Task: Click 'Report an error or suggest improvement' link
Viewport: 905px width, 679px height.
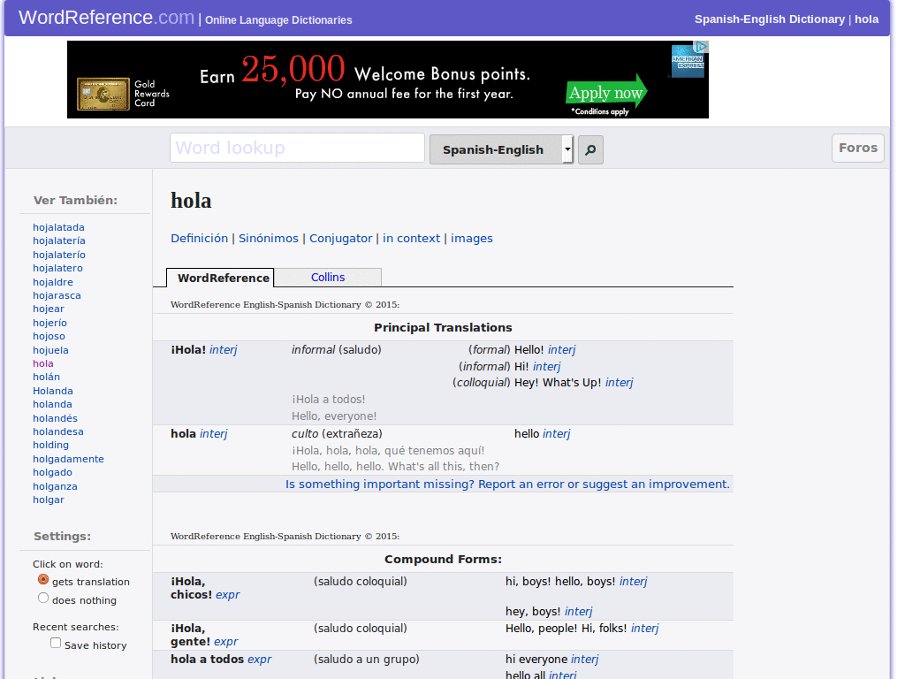Action: pos(507,484)
